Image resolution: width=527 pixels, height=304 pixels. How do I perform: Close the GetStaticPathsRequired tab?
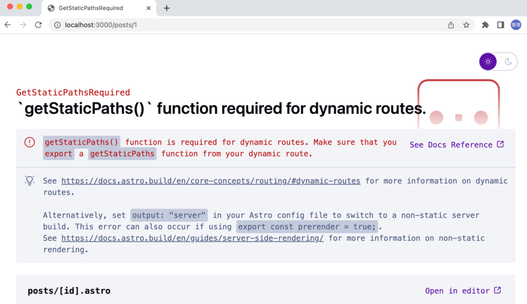pos(149,8)
